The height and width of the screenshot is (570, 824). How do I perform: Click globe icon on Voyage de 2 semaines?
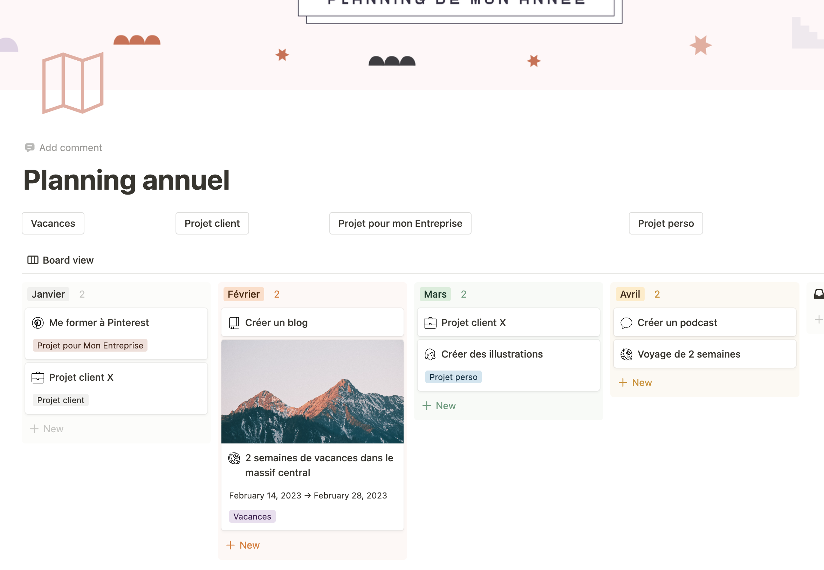[x=626, y=354]
